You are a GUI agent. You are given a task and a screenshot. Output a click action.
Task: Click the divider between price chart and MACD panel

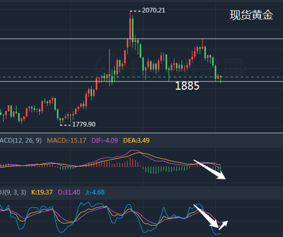click(x=142, y=133)
